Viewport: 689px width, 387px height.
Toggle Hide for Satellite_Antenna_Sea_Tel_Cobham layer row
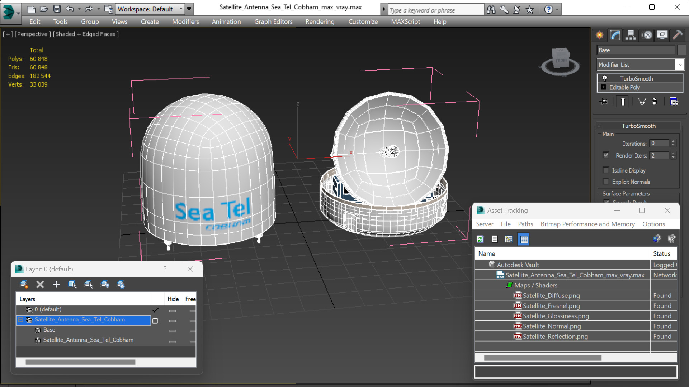pyautogui.click(x=173, y=321)
